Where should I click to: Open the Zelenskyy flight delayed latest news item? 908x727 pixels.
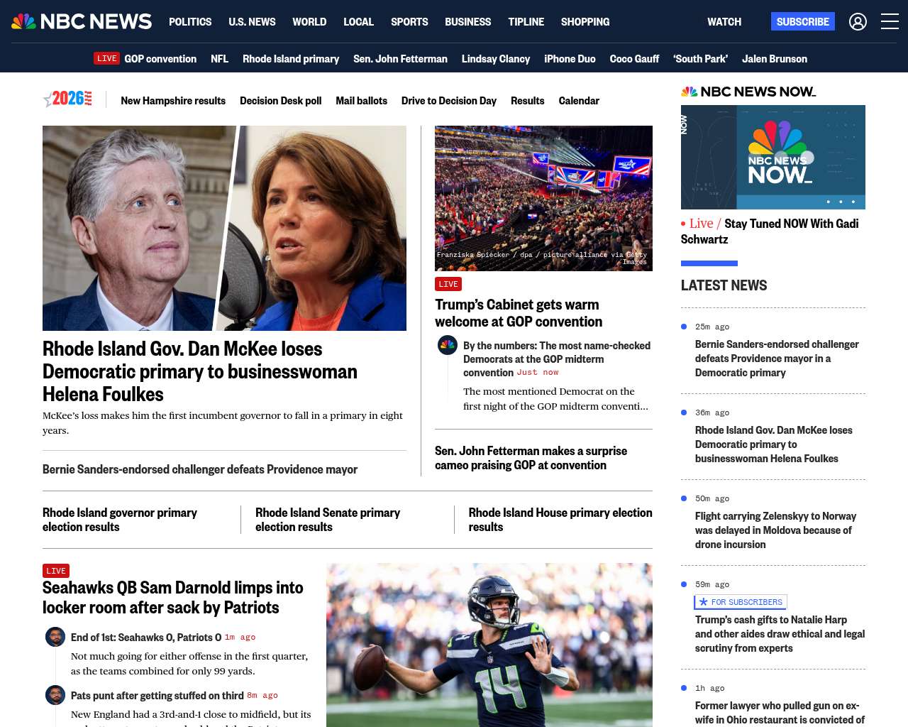(x=775, y=530)
